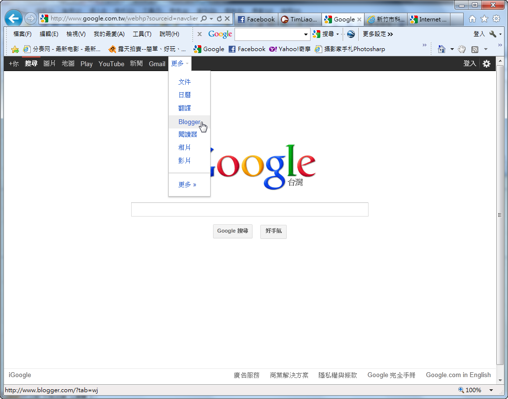Expand the Google toolbar search box dropdown
This screenshot has width=508, height=399.
306,34
